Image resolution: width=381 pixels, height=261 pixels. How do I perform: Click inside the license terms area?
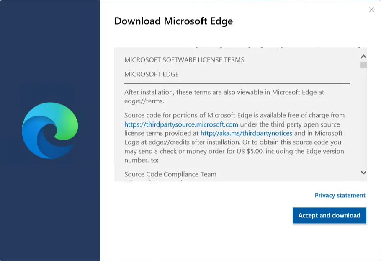point(234,113)
